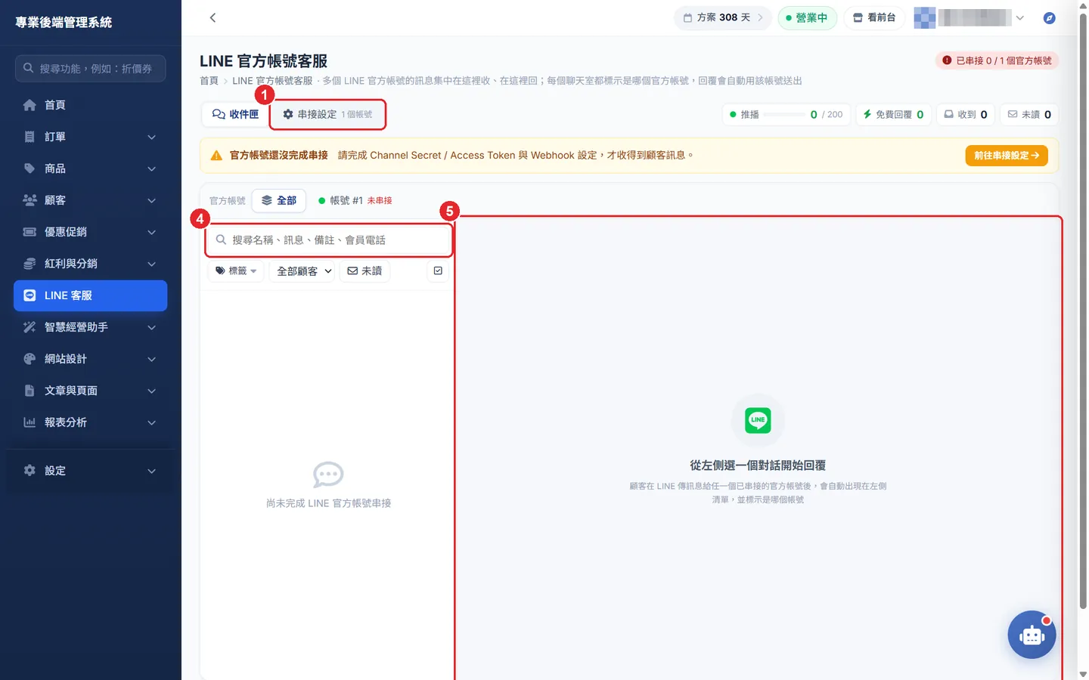The height and width of the screenshot is (680, 1089).
Task: Click the 免費回覆 counter chip
Action: [x=893, y=114]
